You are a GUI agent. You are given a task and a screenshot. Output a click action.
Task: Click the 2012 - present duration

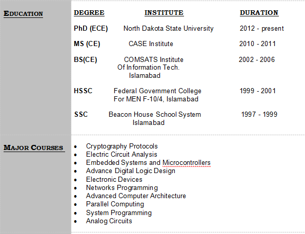pos(261,29)
